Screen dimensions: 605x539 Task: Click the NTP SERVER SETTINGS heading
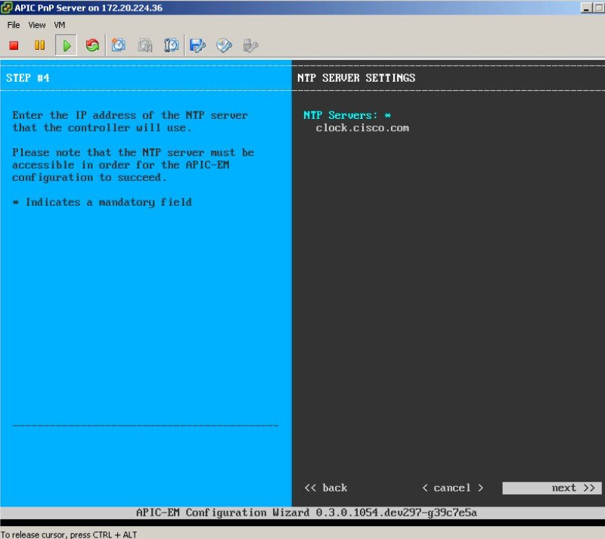click(356, 78)
